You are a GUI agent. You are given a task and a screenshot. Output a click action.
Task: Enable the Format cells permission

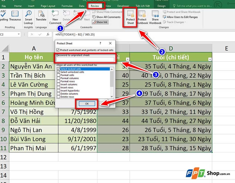pos(58,75)
